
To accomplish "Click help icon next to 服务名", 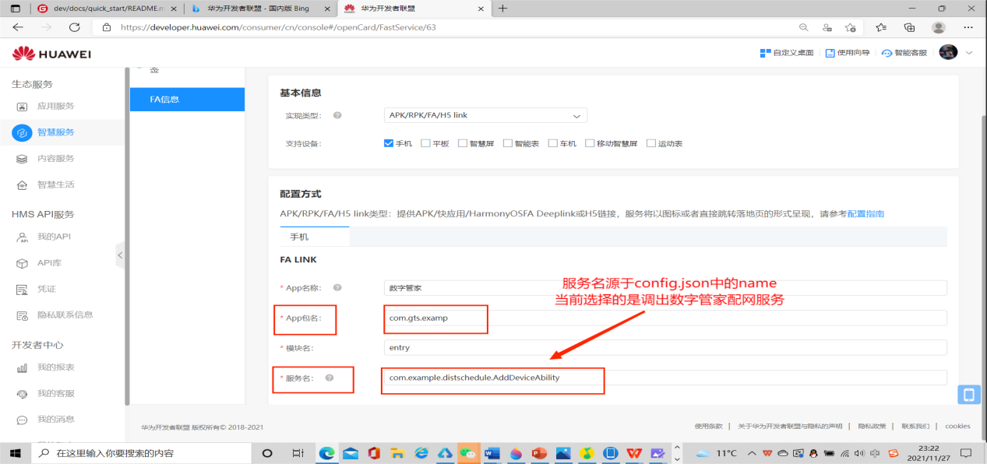I will click(x=330, y=378).
